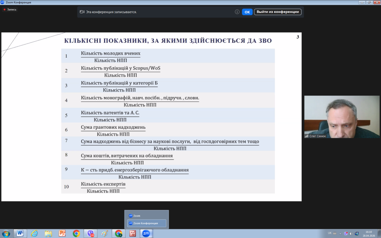Click the Windows Start button
This screenshot has width=381, height=238.
pyautogui.click(x=6, y=234)
